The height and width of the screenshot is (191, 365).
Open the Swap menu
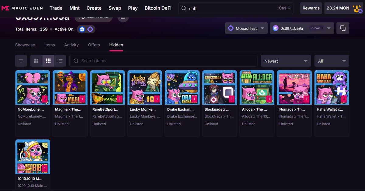point(115,8)
